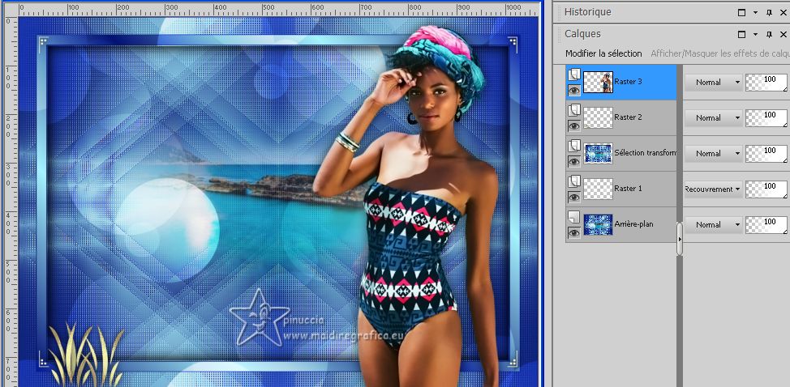
Task: Click the Arrière-plan layer type icon
Action: [x=574, y=217]
